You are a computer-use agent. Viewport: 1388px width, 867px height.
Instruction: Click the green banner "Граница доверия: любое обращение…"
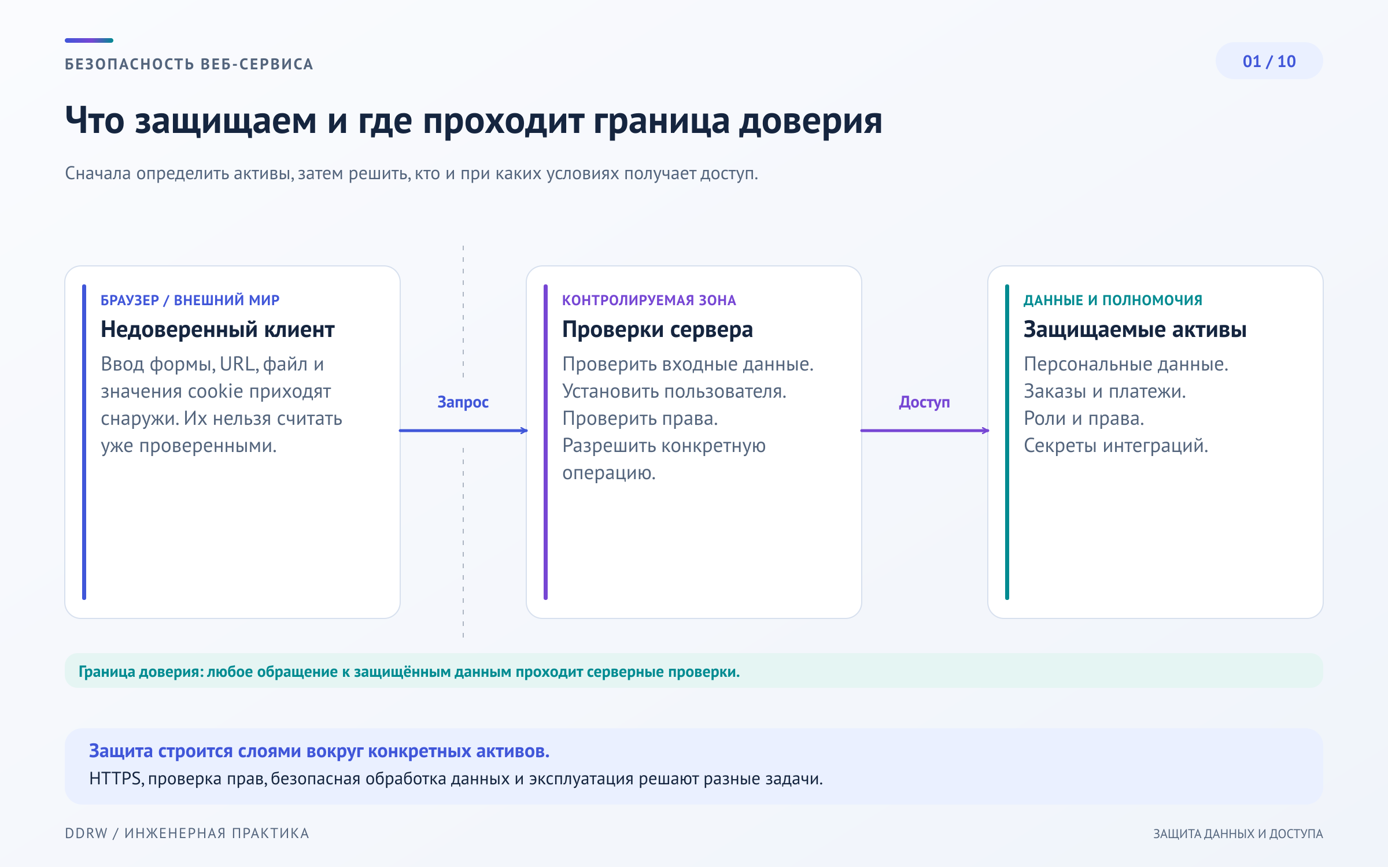pyautogui.click(x=693, y=671)
